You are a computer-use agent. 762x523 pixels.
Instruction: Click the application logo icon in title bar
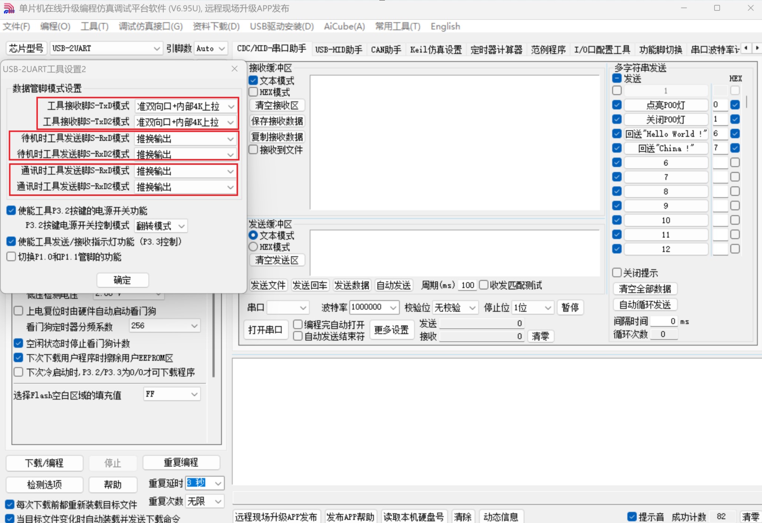point(9,8)
